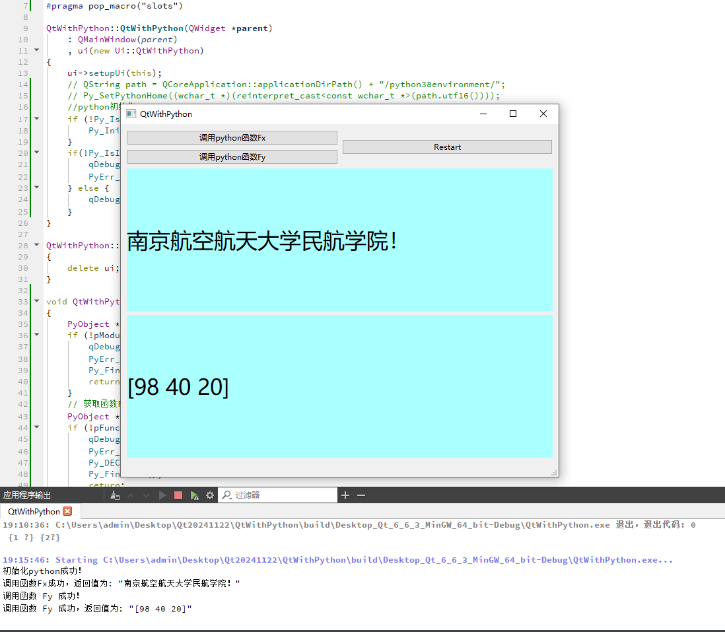Select the QtWithPython output tab
The height and width of the screenshot is (632, 725).
coord(33,511)
